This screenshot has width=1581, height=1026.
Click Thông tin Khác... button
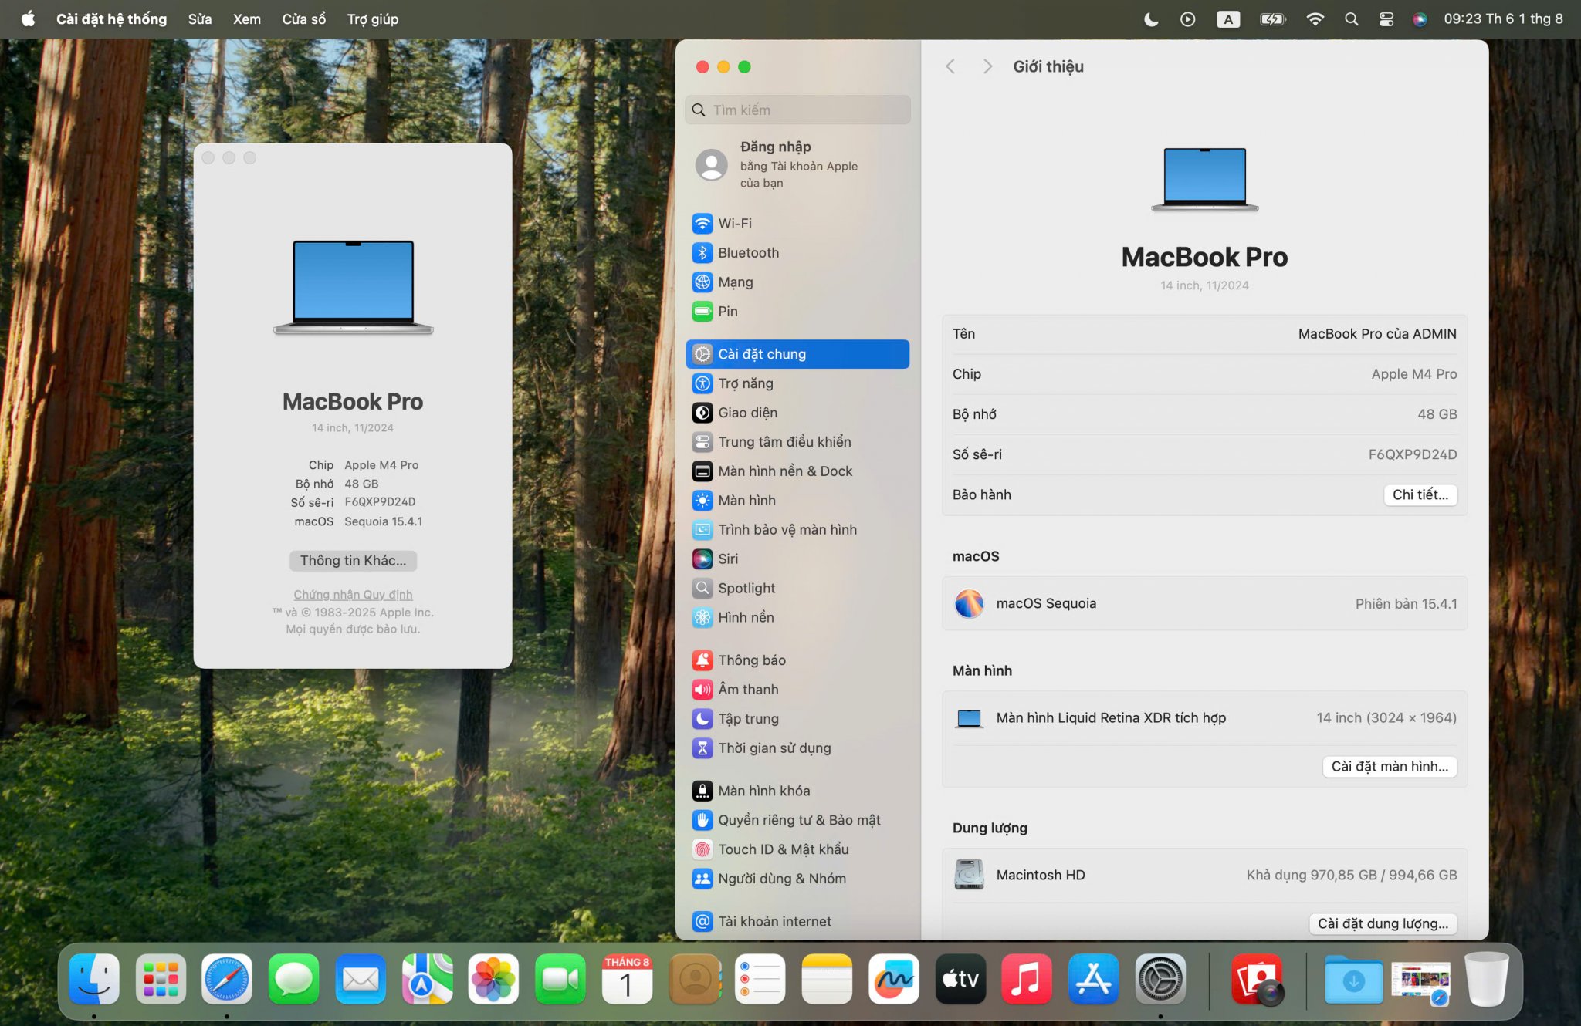pos(353,561)
